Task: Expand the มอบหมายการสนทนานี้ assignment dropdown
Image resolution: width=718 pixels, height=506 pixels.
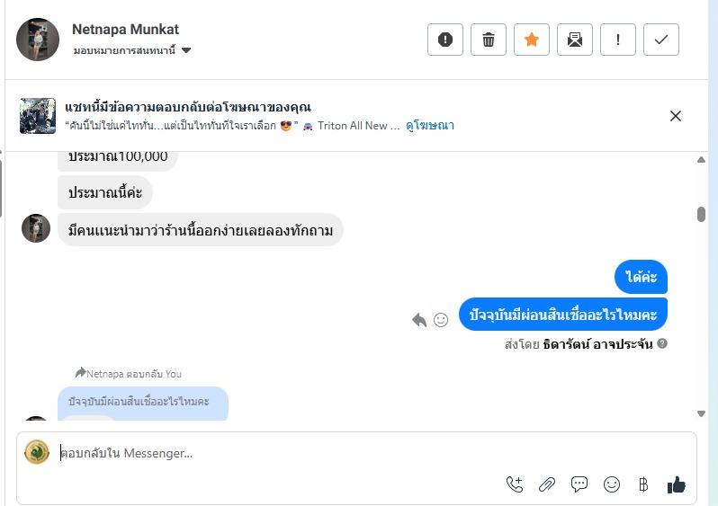Action: (x=186, y=50)
